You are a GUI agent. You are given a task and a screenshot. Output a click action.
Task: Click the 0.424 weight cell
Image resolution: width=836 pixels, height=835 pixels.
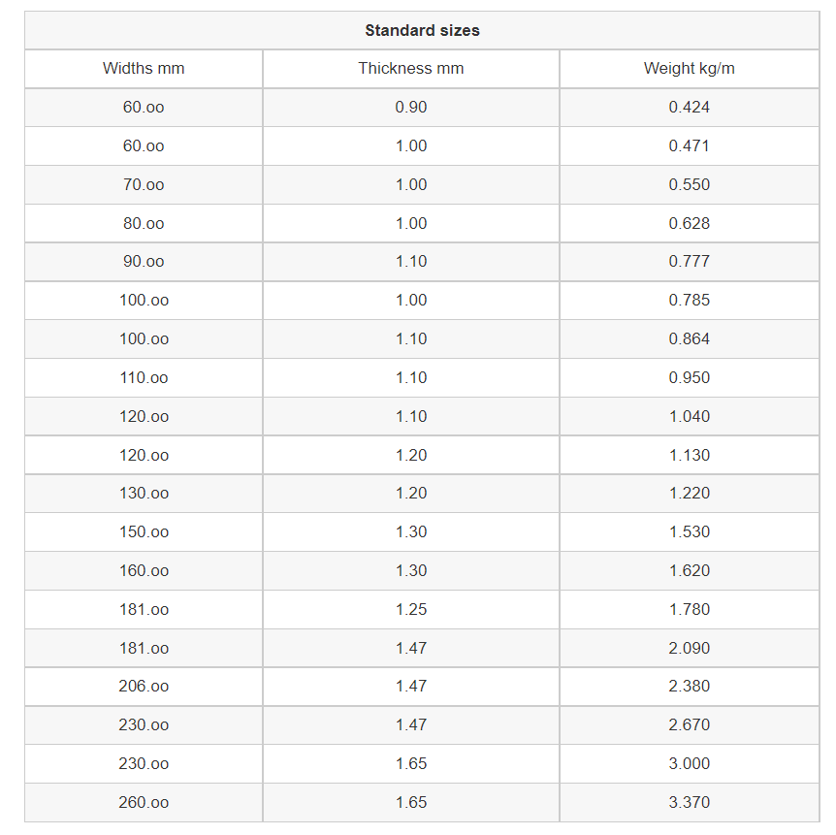pyautogui.click(x=689, y=108)
